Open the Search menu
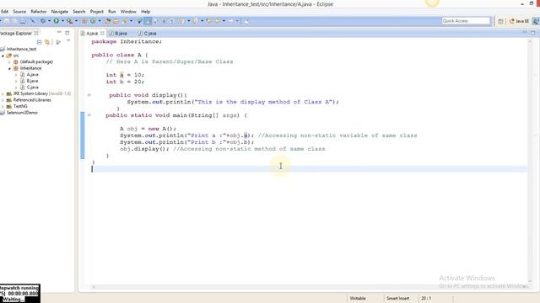 tap(78, 11)
